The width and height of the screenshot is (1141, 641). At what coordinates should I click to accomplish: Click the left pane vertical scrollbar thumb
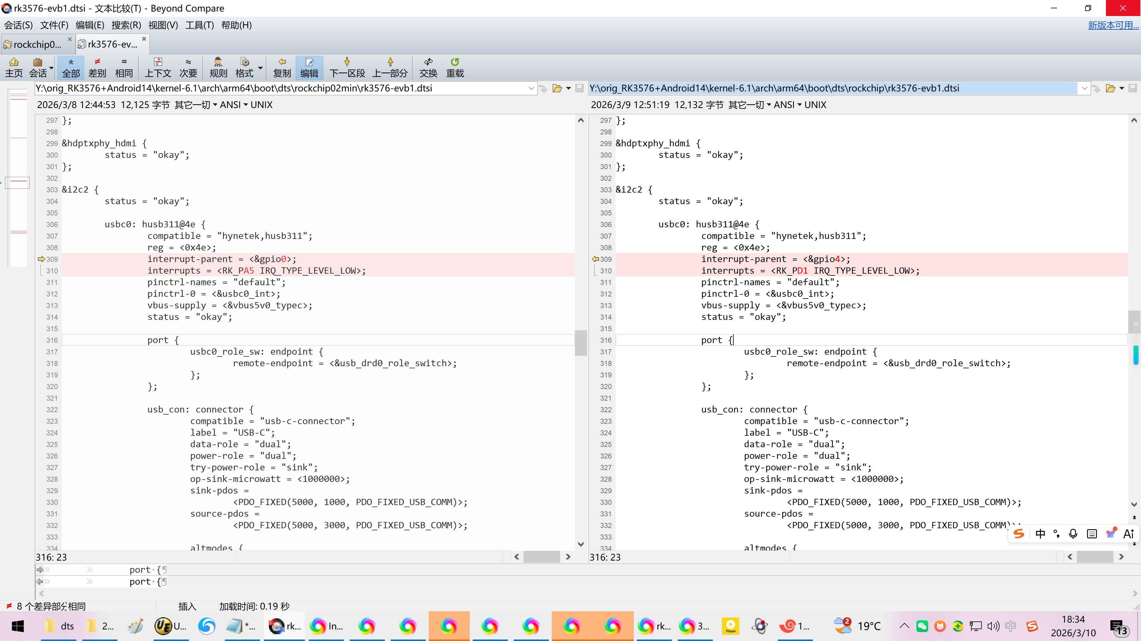[581, 343]
